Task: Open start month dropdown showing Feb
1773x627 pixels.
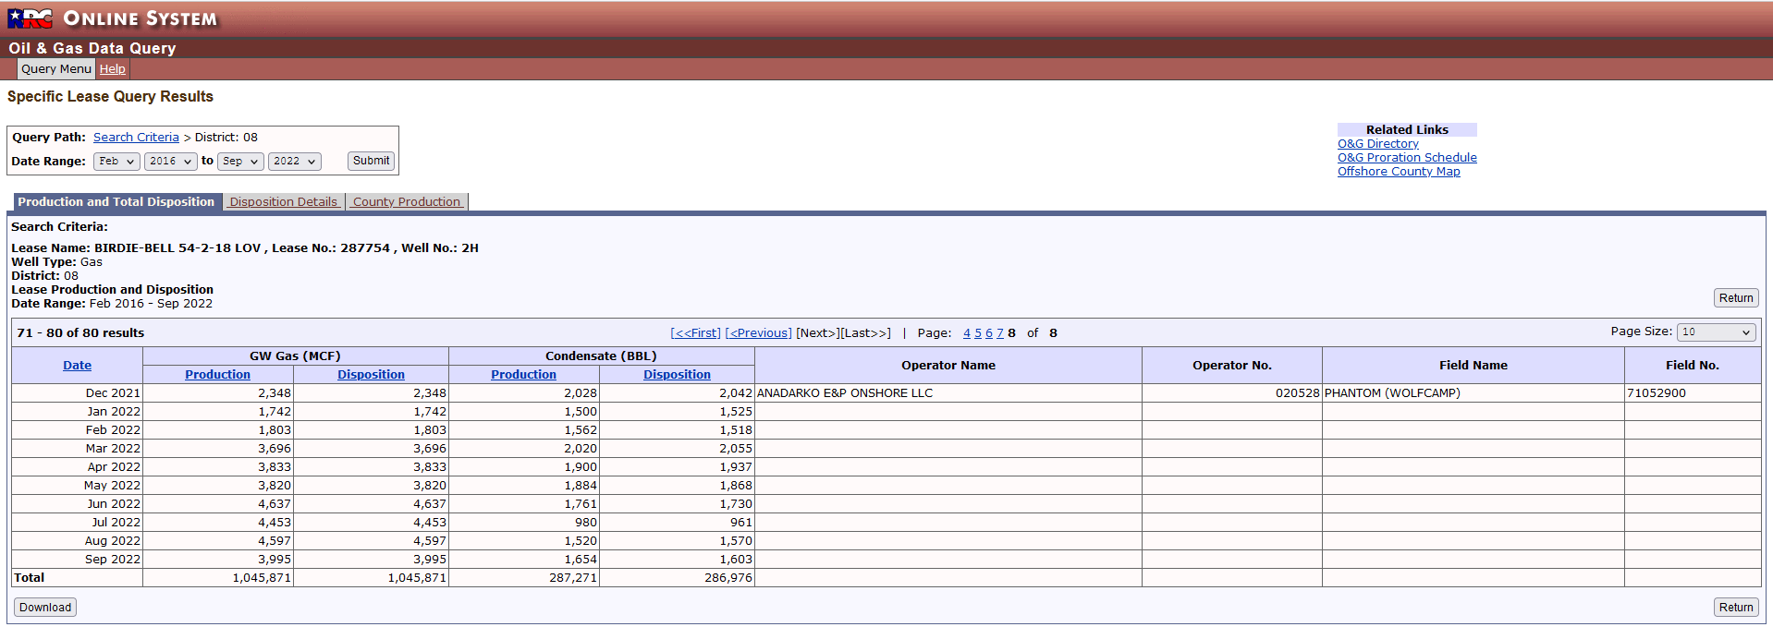Action: point(116,162)
